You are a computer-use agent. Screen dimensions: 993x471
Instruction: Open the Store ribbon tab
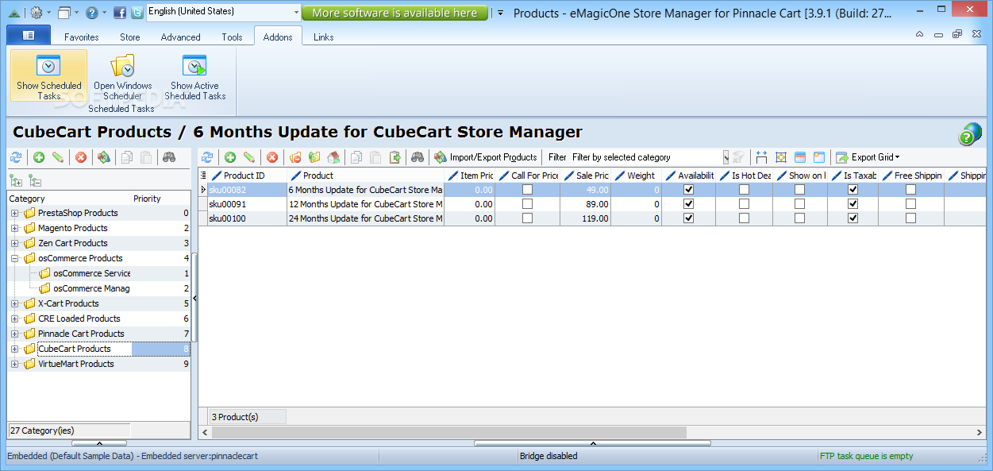[x=130, y=37]
